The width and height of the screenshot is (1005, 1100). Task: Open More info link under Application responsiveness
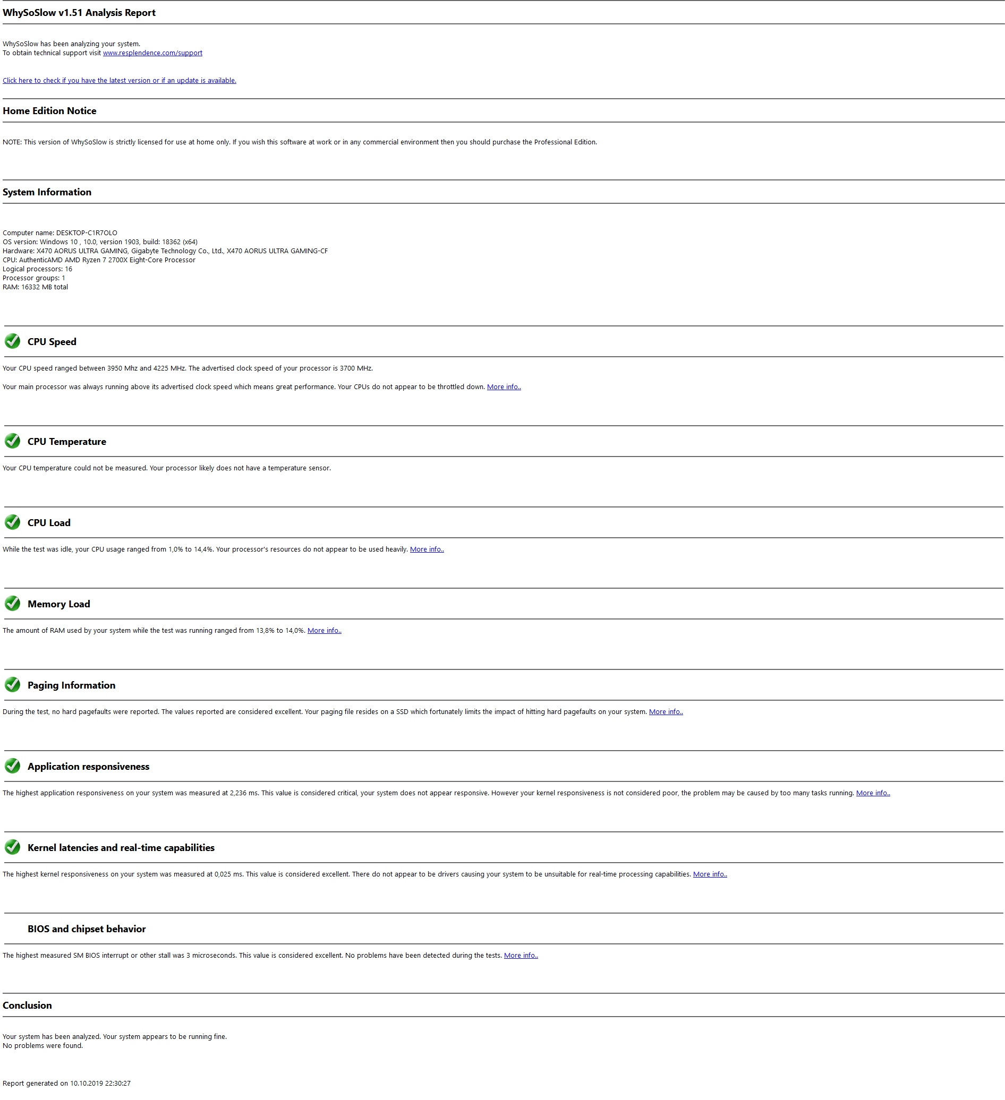point(872,793)
